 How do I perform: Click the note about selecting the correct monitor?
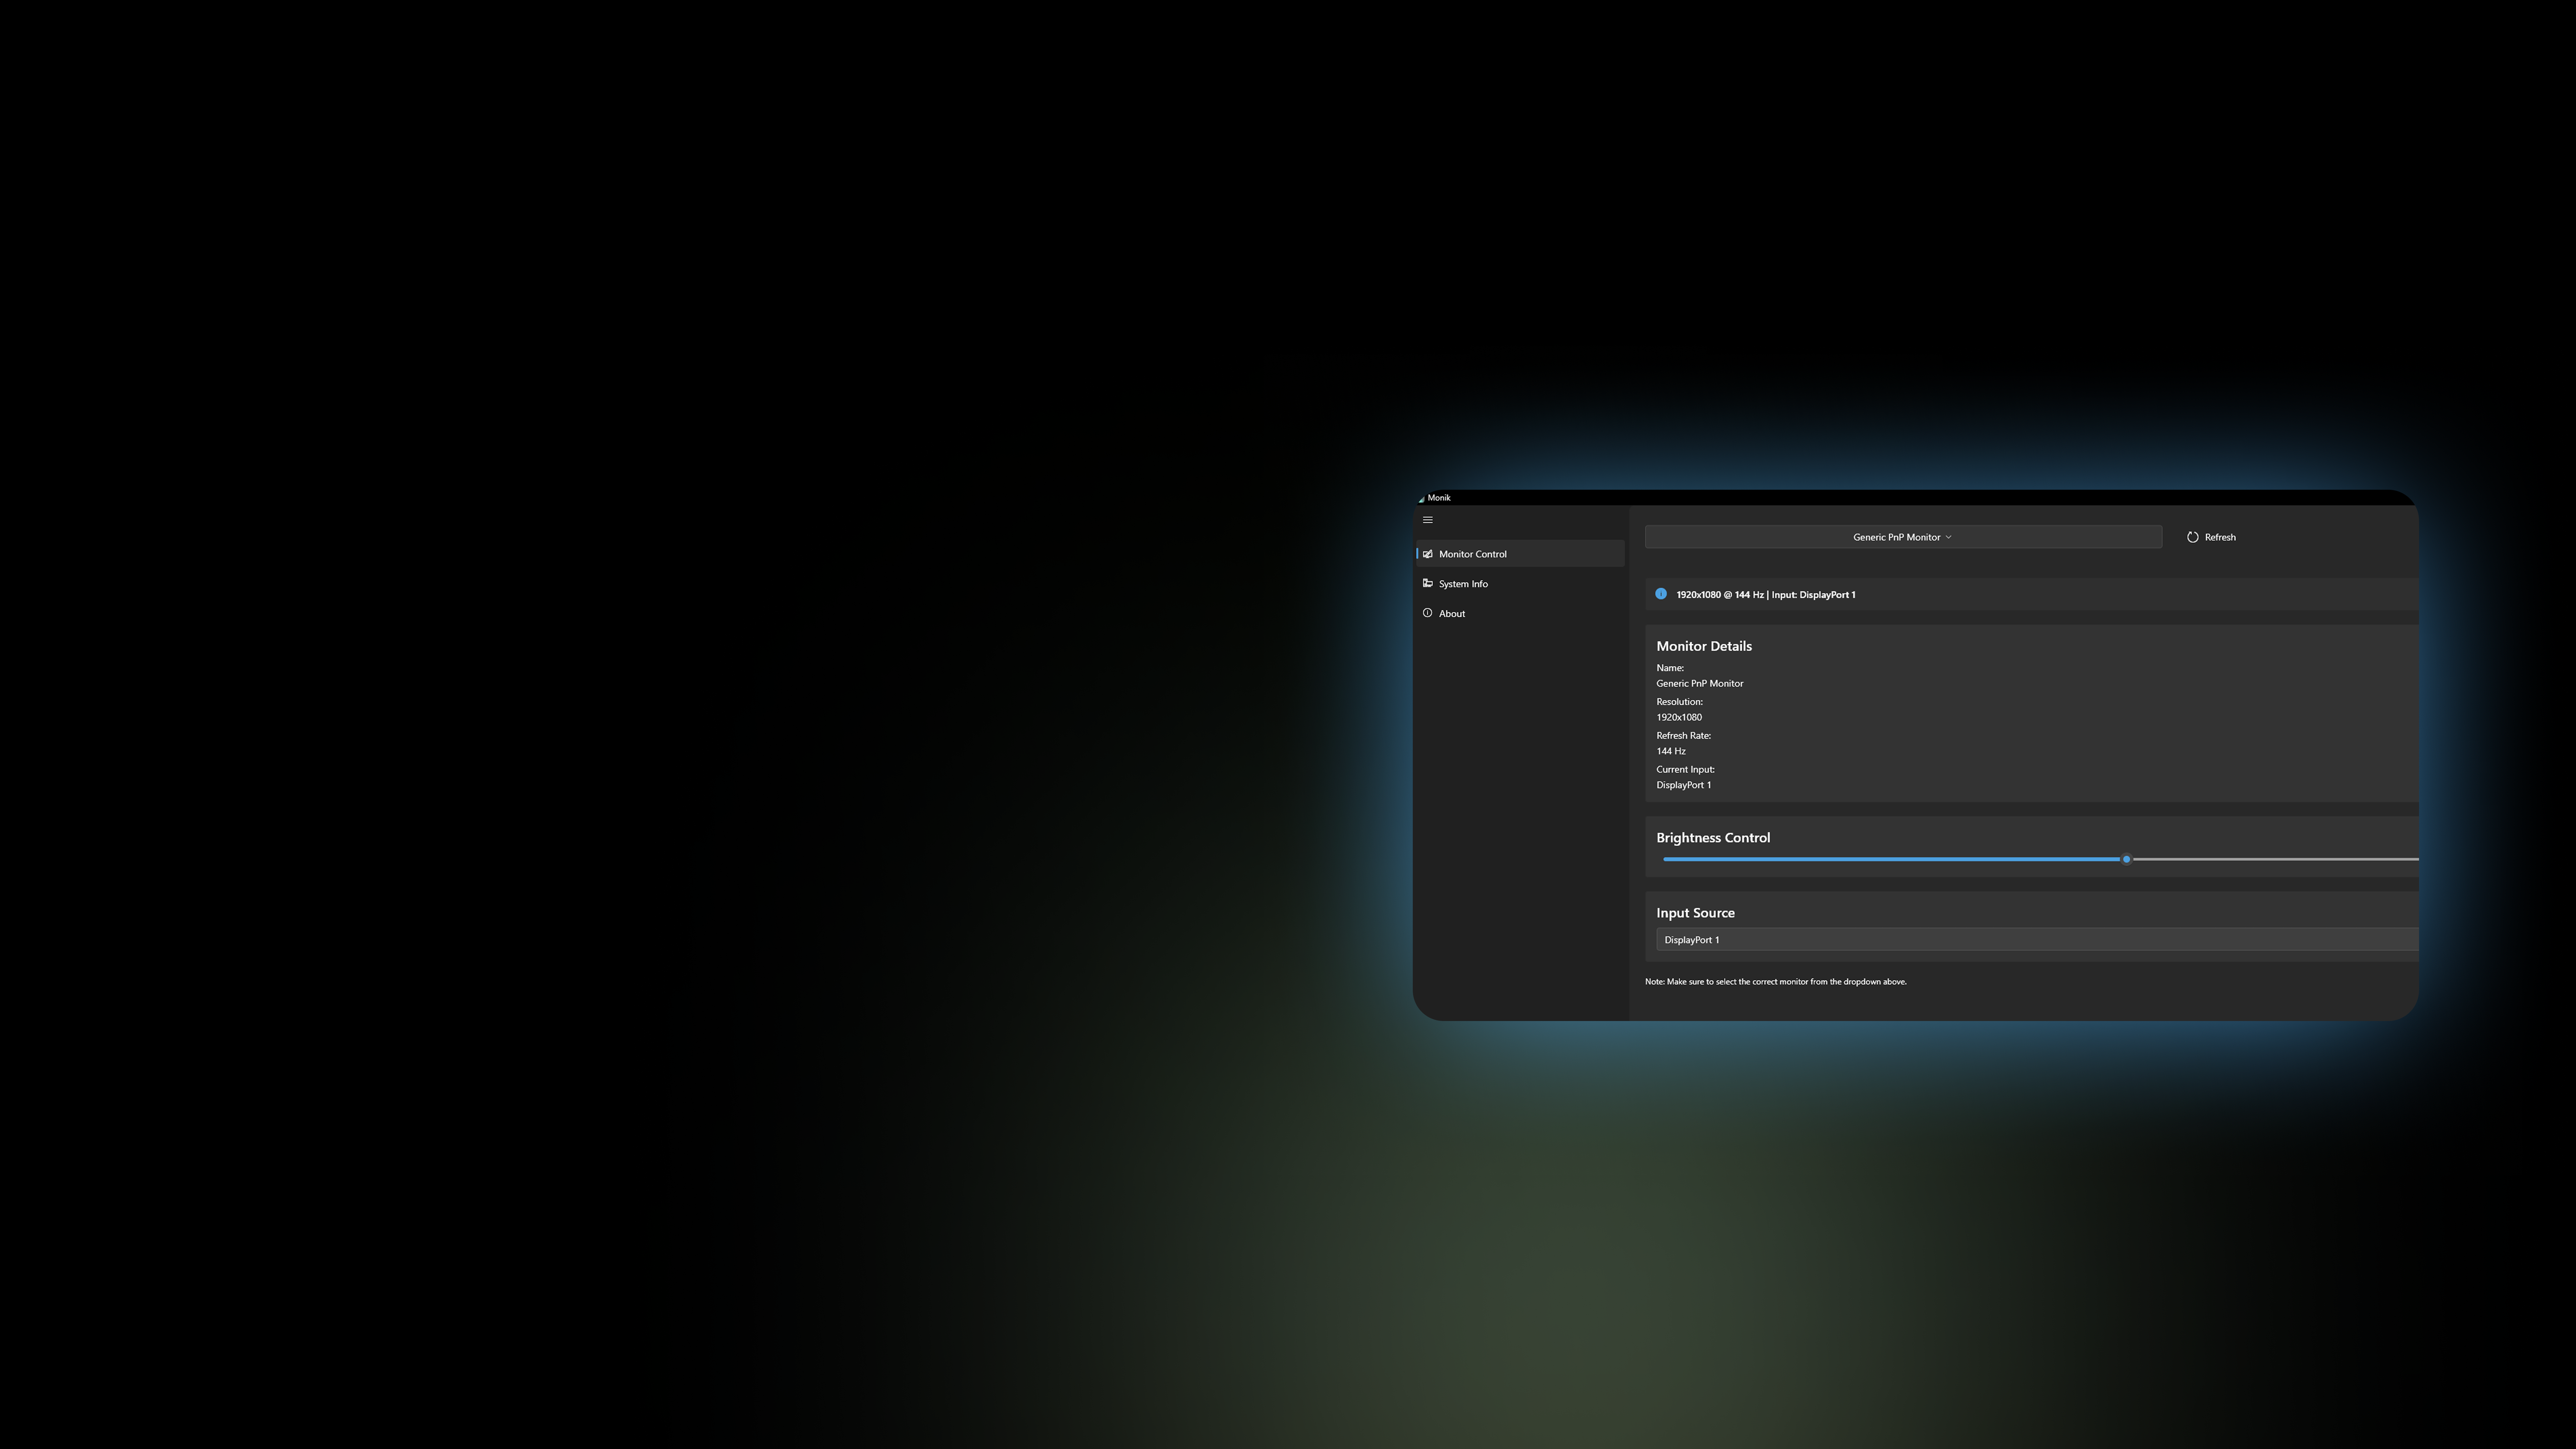(1776, 982)
